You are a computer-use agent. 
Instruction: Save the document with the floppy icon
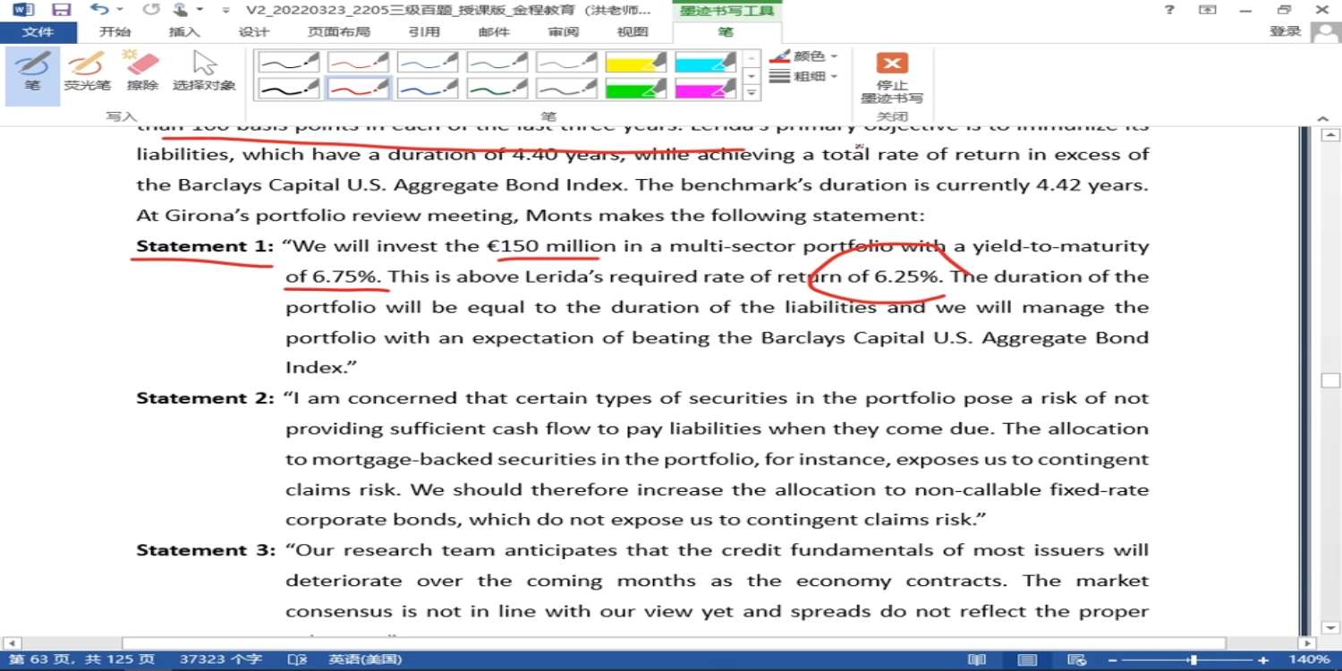[x=61, y=10]
